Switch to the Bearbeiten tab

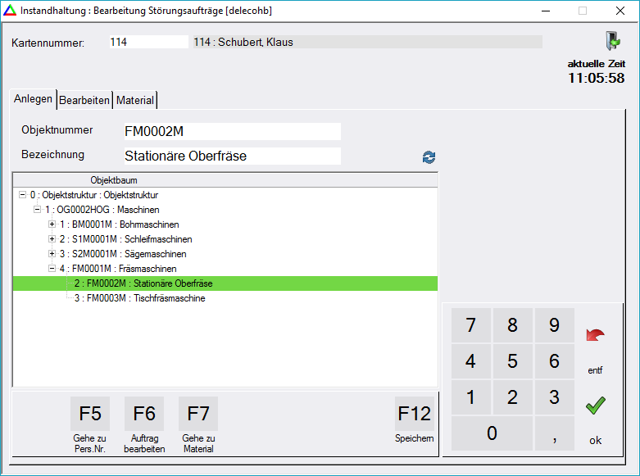pos(84,100)
